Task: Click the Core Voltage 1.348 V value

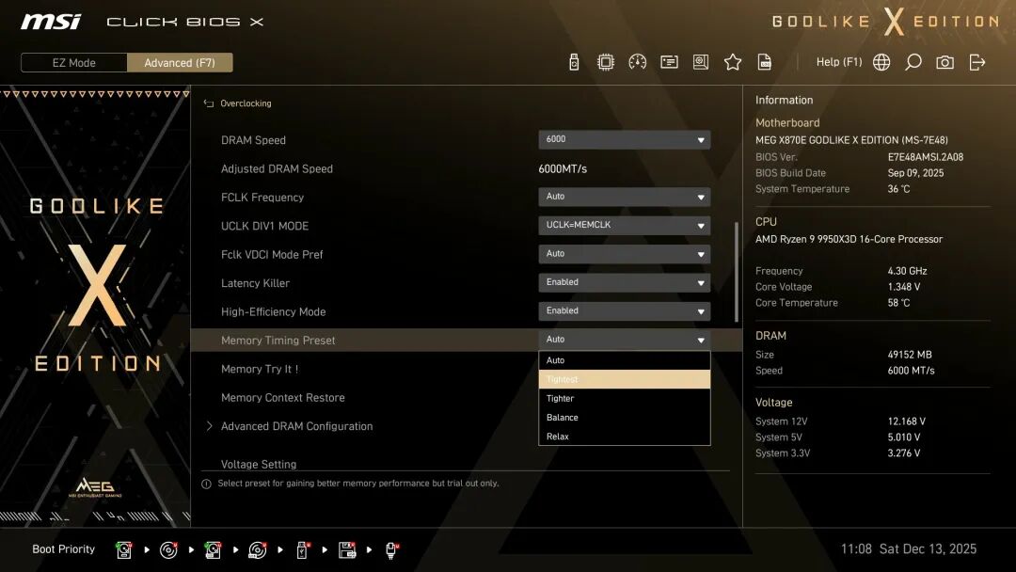Action: pyautogui.click(x=904, y=286)
